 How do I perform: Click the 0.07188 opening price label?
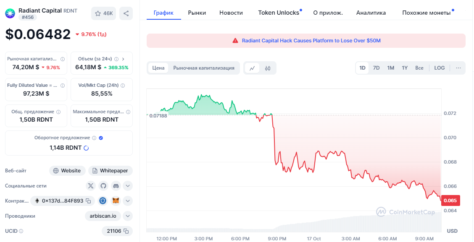pos(158,116)
